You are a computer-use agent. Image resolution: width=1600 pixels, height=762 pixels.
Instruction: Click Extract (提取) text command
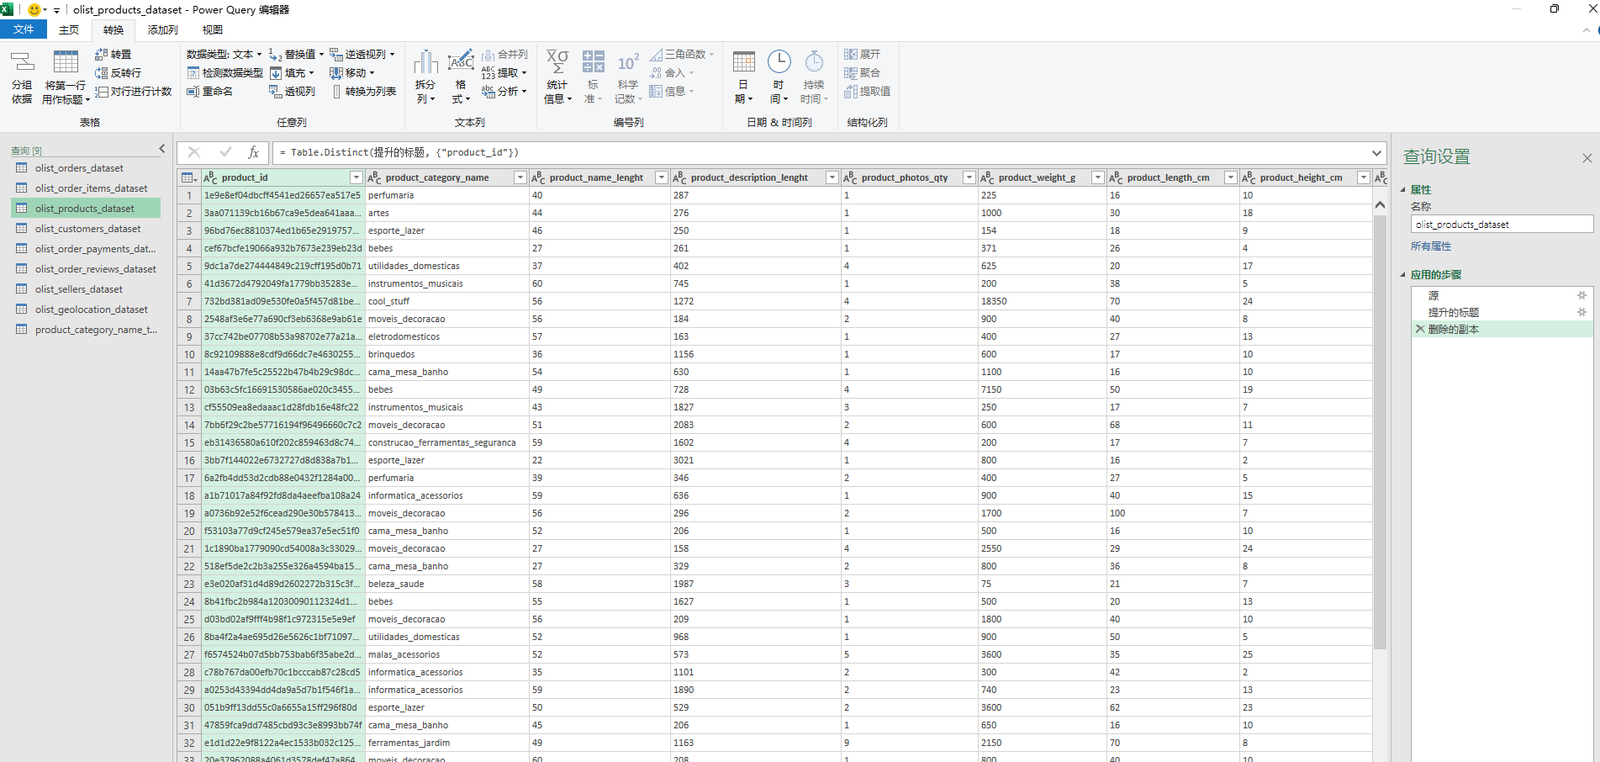point(504,72)
